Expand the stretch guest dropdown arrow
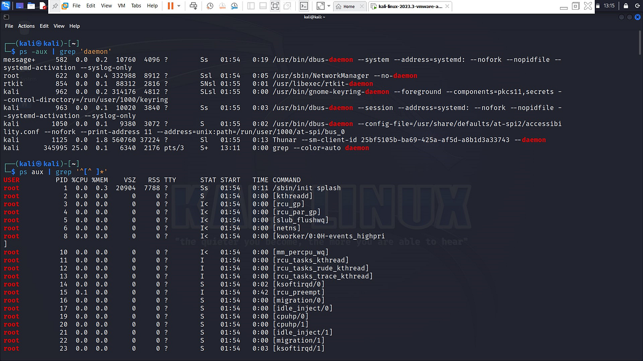The width and height of the screenshot is (643, 361). (x=328, y=6)
